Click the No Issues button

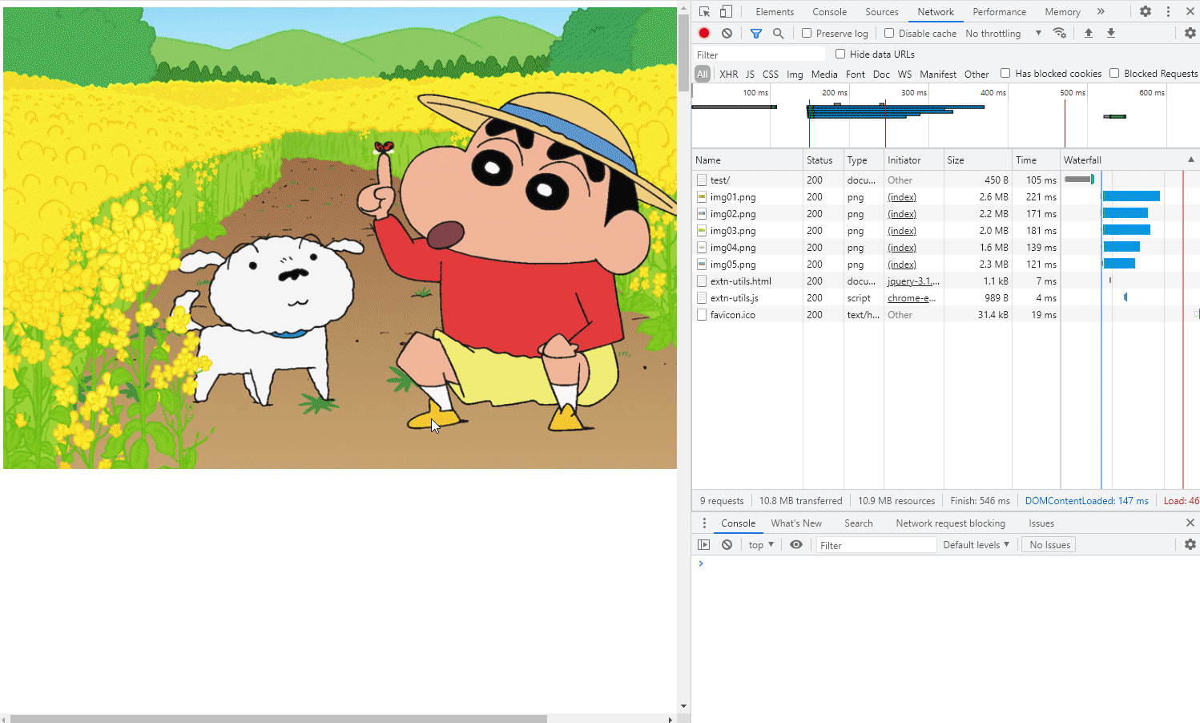[1049, 544]
